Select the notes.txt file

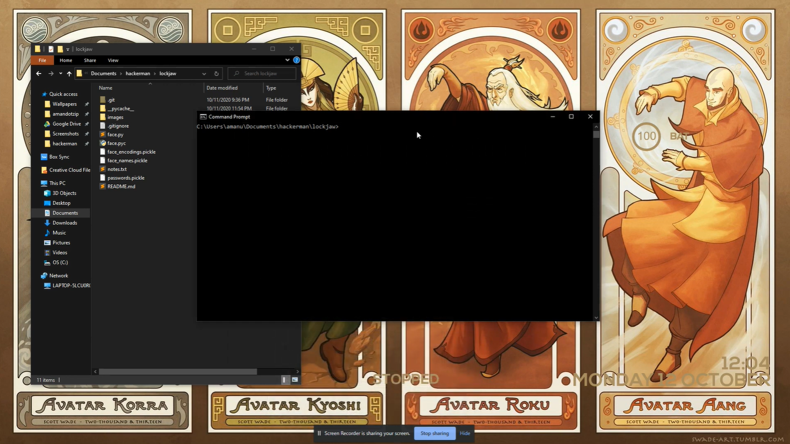pyautogui.click(x=117, y=169)
